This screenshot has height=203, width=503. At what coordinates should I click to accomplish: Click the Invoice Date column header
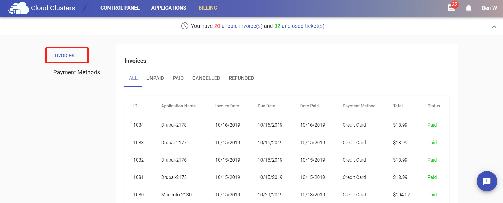click(x=227, y=106)
